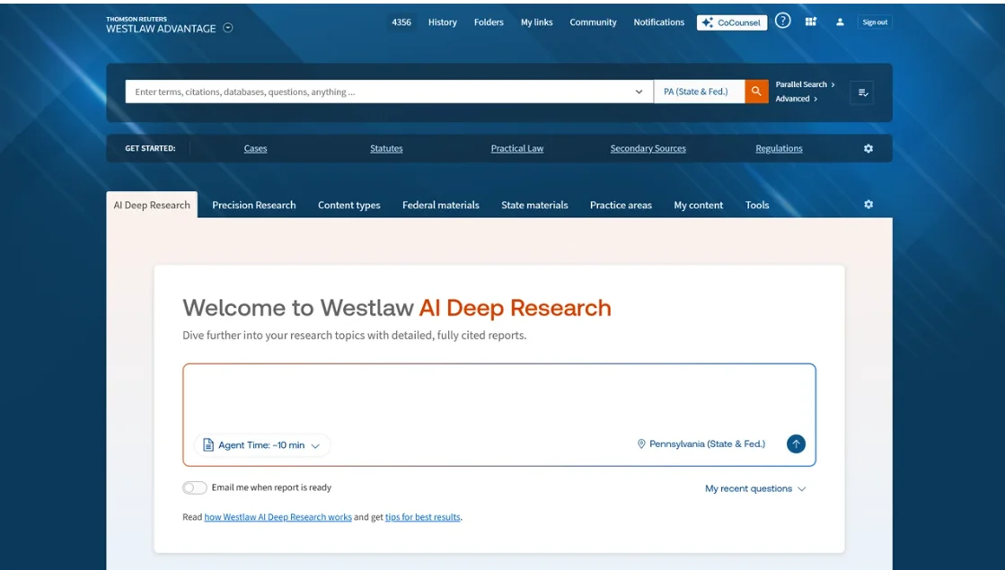Run search with the orange magnifier button
Screen dimensions: 1005x570
(756, 92)
